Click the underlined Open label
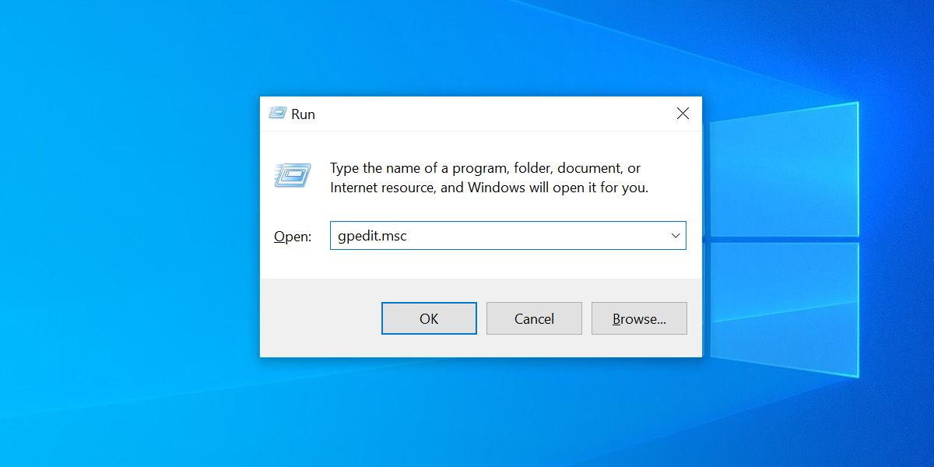Image resolution: width=934 pixels, height=467 pixels. click(x=291, y=236)
